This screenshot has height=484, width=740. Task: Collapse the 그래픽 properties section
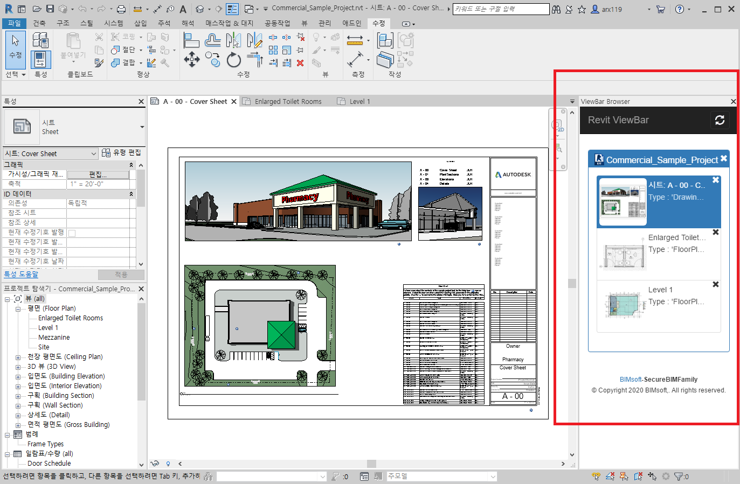131,165
